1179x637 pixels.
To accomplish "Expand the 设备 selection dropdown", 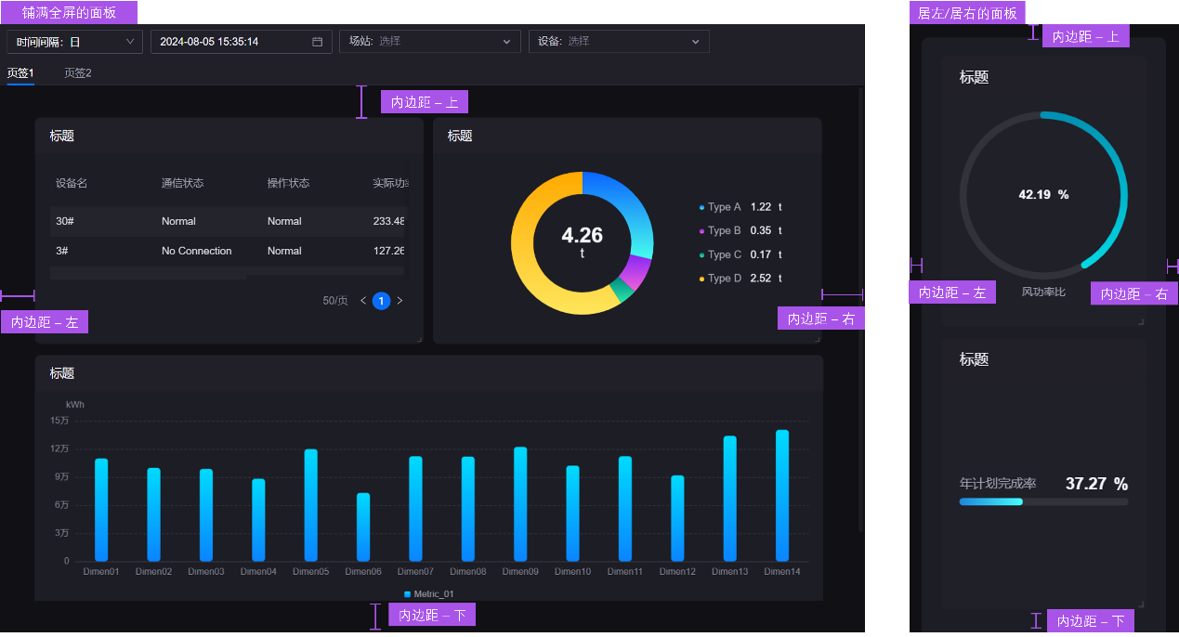I will [x=618, y=42].
